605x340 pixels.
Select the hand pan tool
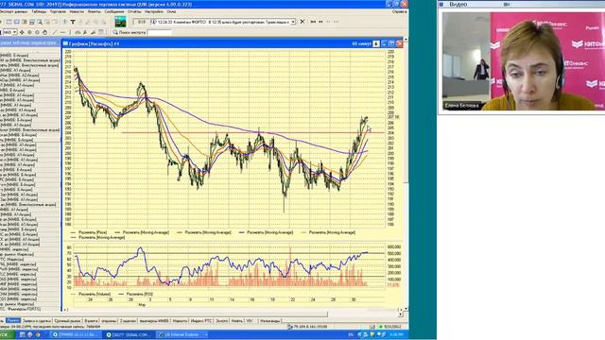click(44, 32)
